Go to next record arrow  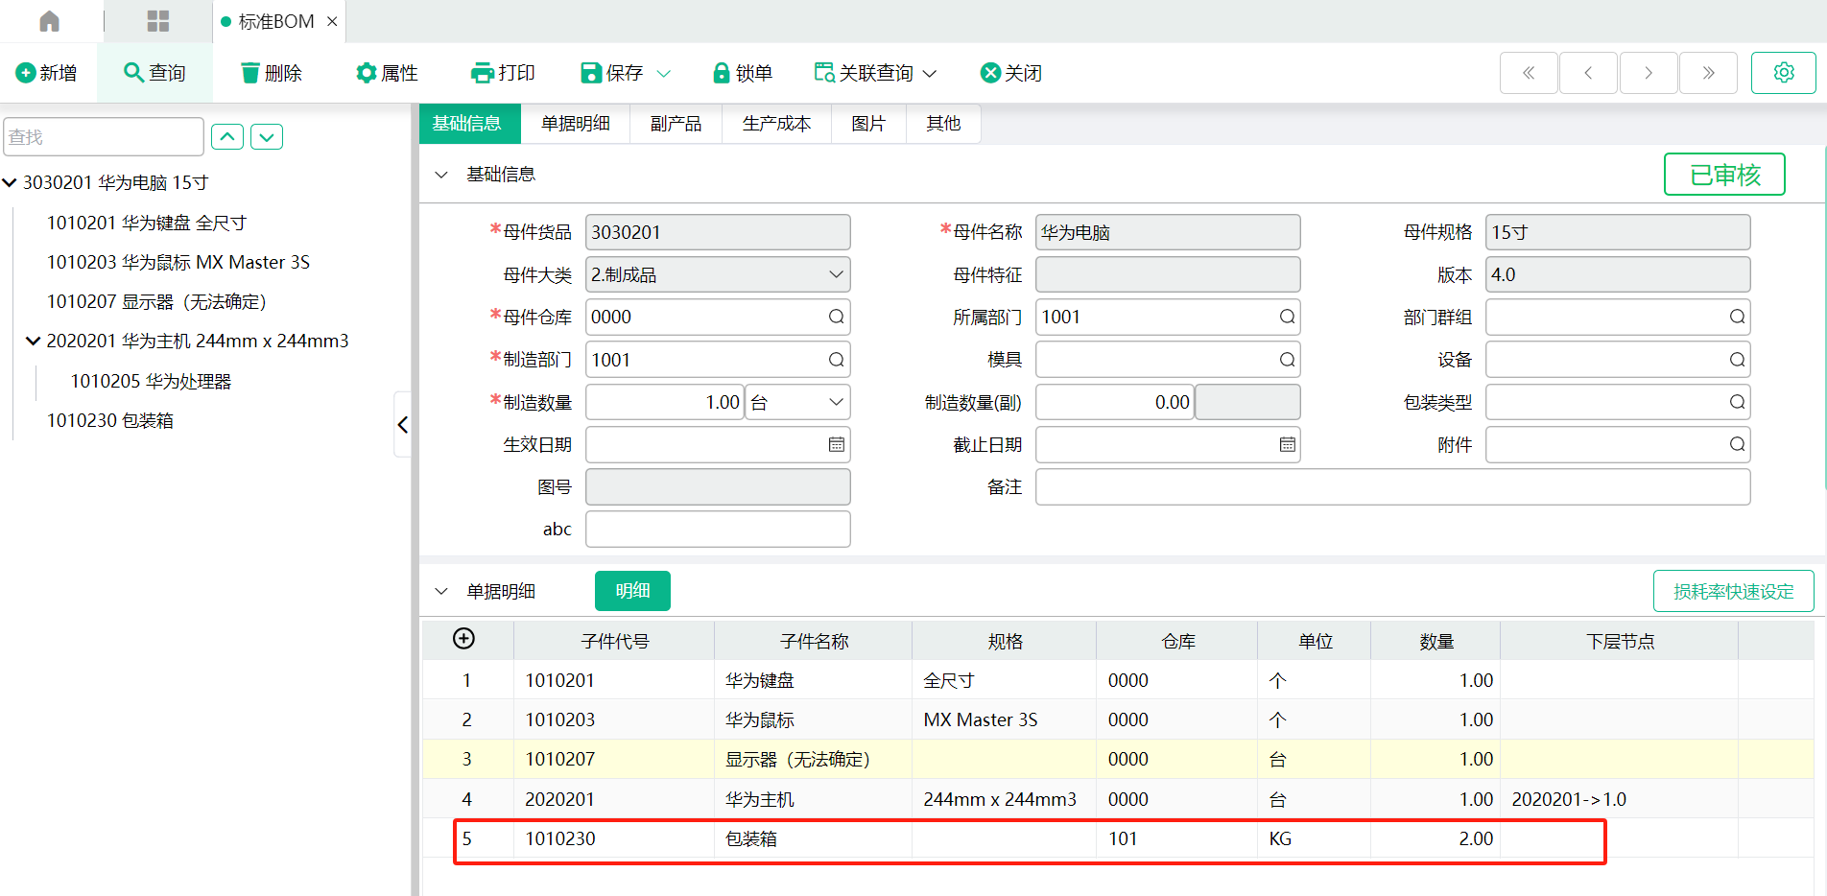1648,73
